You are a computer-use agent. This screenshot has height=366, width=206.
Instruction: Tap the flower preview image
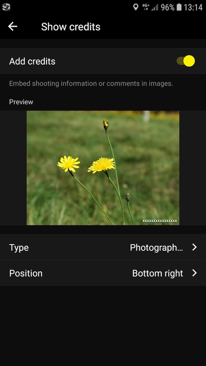pos(103,168)
